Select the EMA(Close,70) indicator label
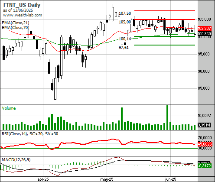 tap(16, 28)
